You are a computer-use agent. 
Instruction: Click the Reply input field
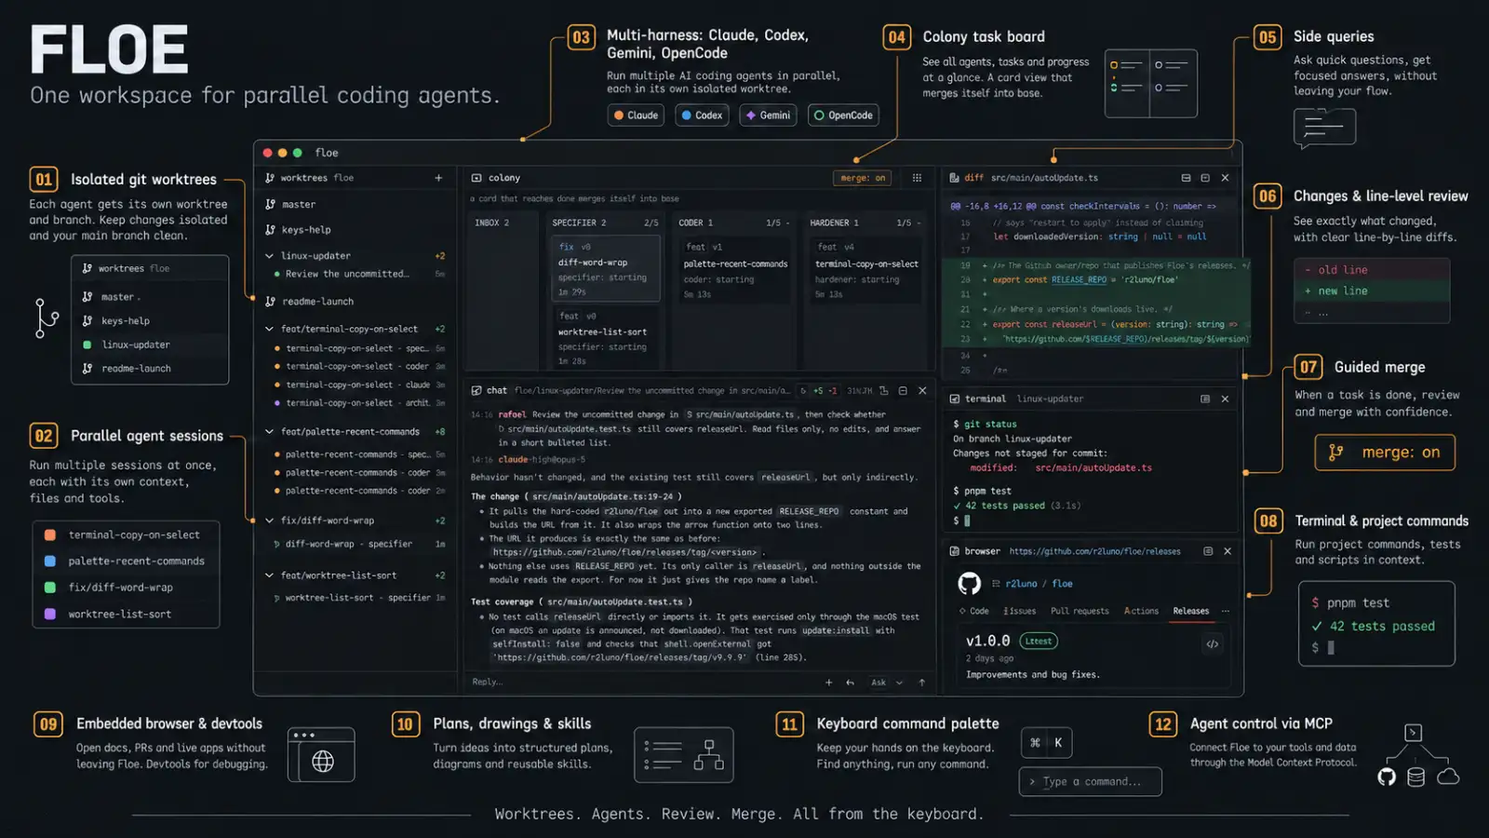coord(642,683)
